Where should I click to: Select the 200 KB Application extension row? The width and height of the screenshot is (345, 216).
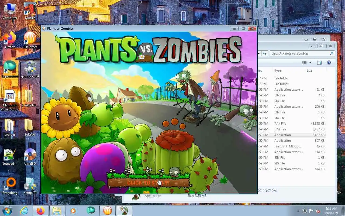(x=291, y=107)
